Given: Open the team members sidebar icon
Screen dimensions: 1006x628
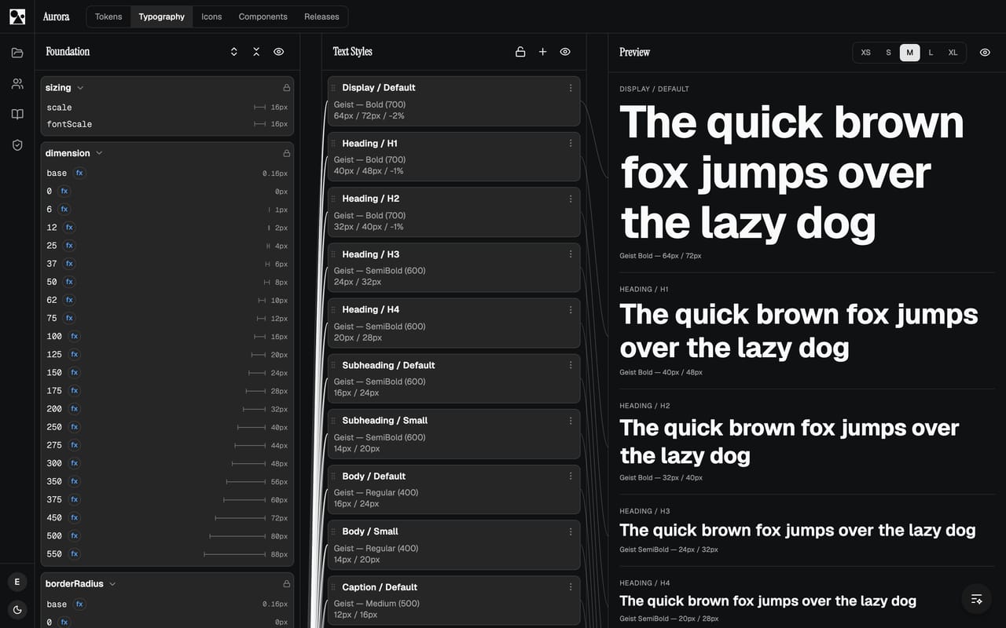Looking at the screenshot, I should (17, 83).
